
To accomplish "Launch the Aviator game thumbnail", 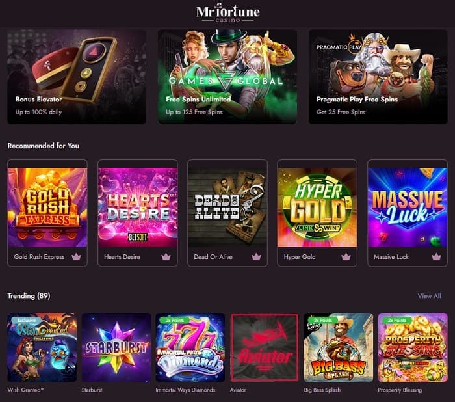I will (x=265, y=347).
